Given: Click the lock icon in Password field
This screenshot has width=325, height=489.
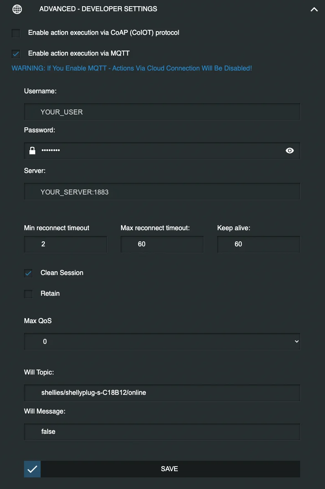Looking at the screenshot, I should coord(32,151).
